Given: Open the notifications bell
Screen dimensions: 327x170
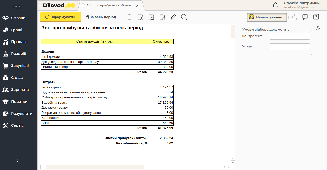Looking at the screenshot, I should click(x=275, y=5).
